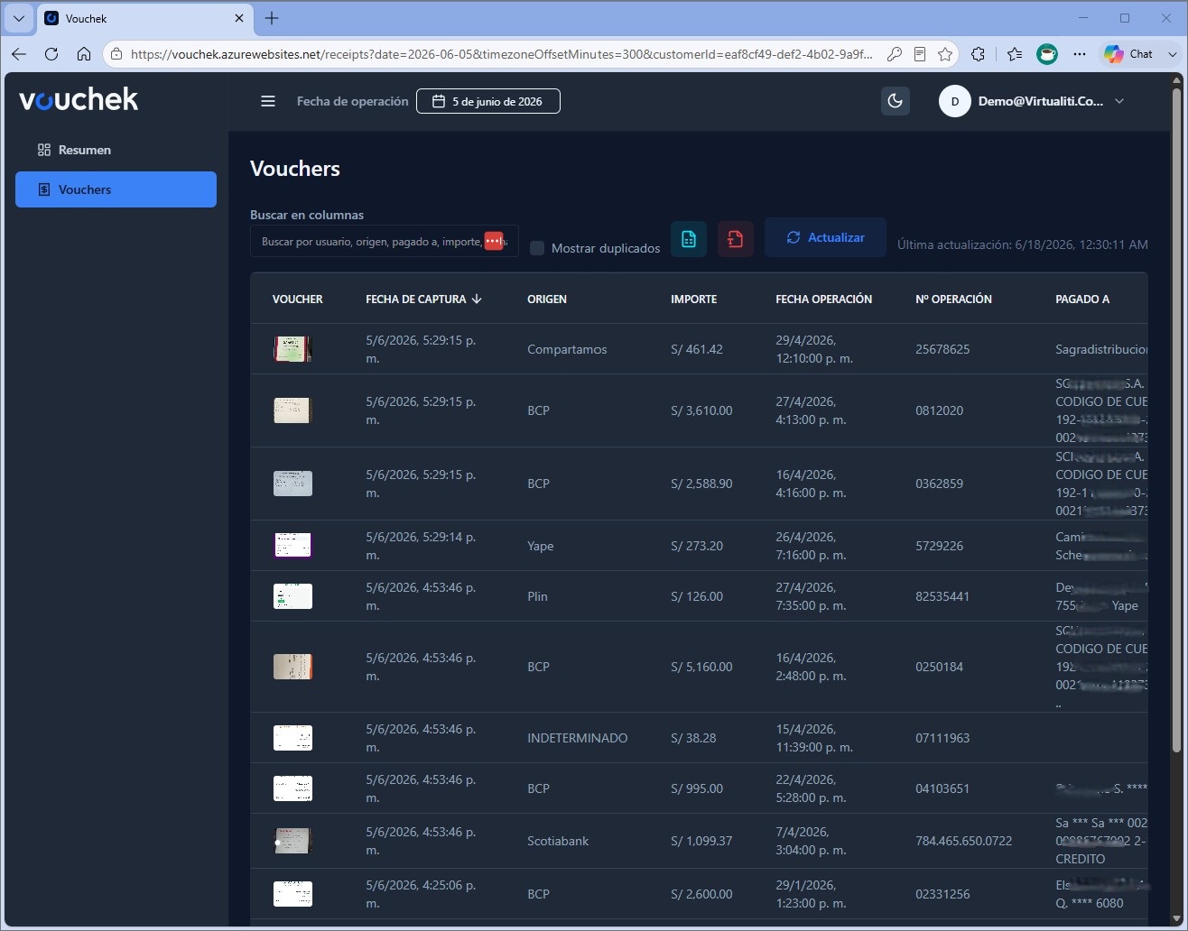Open the S/ 2,588.90 voucher thumbnail

click(x=292, y=484)
